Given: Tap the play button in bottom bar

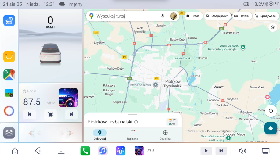Looking at the screenshot, I should point(206,151).
